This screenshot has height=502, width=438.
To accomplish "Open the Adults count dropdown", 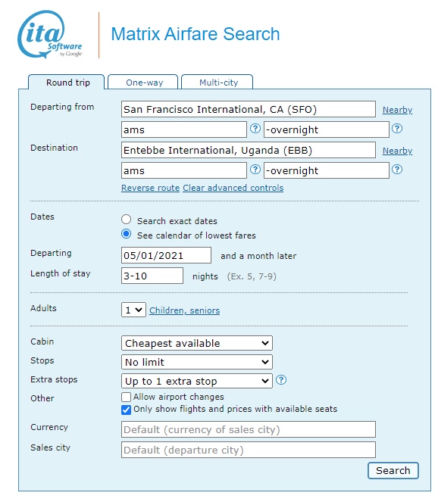I will (133, 310).
